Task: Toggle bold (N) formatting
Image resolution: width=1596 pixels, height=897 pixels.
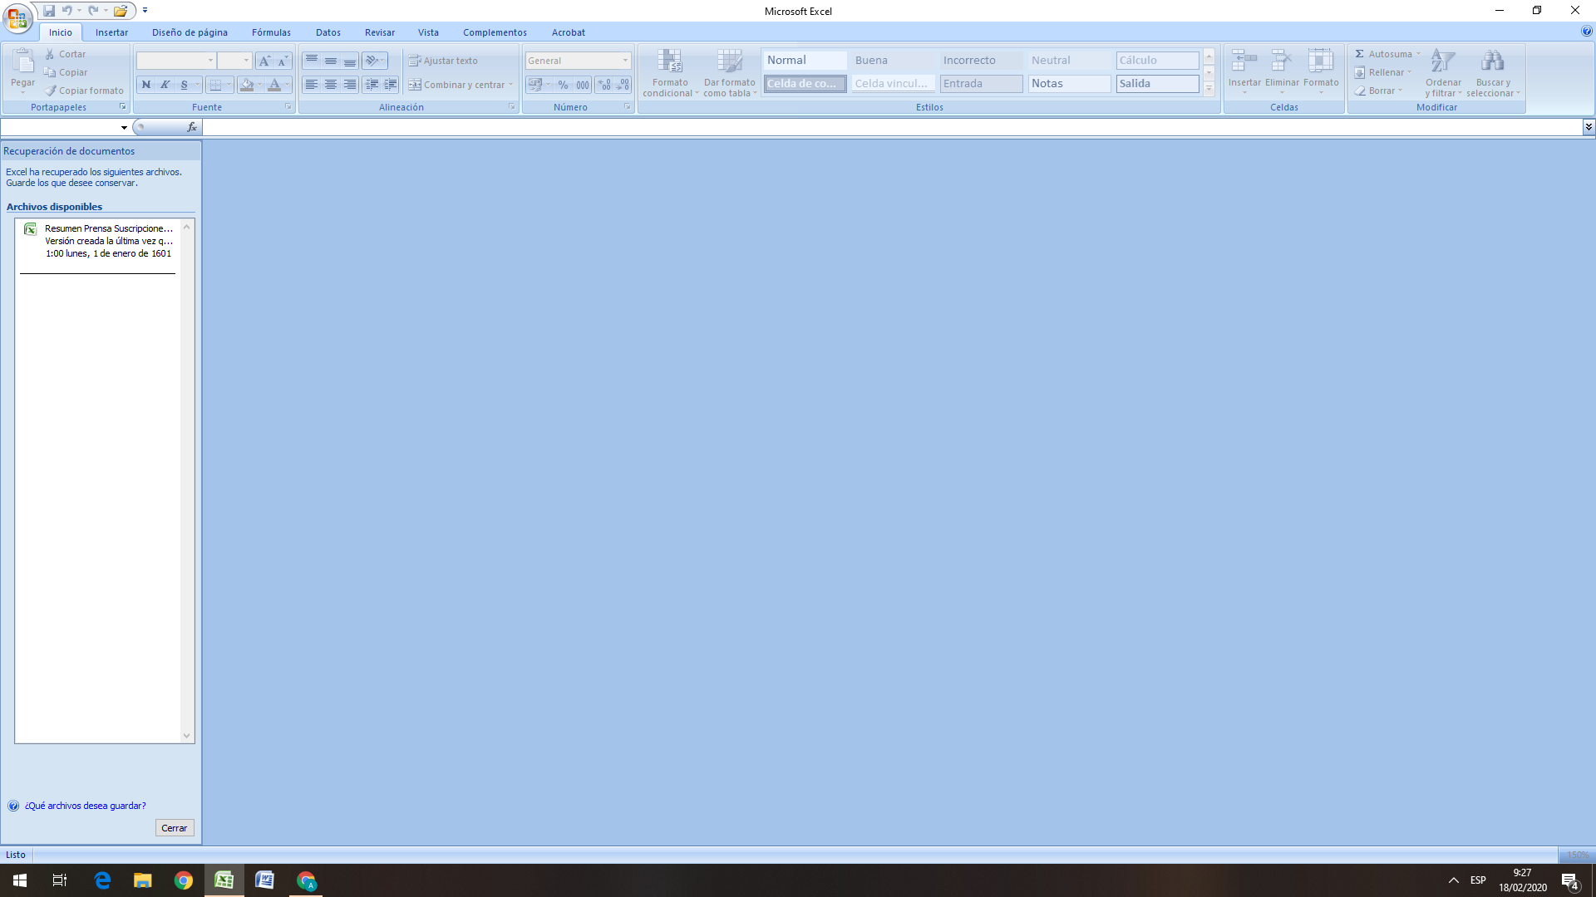Action: 146,85
